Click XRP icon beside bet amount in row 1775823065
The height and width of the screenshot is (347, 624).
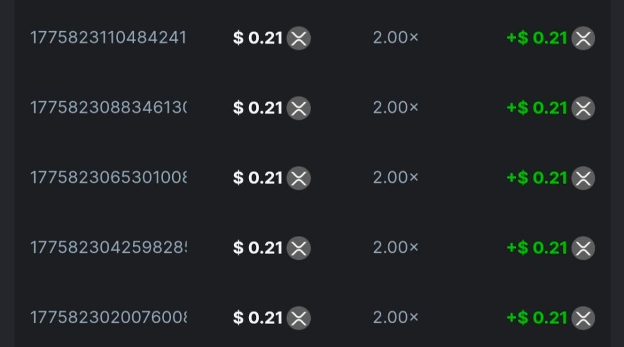[x=299, y=178]
